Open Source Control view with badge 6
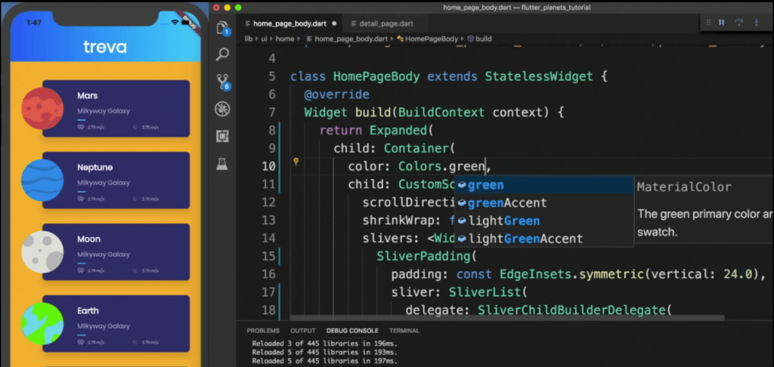 tap(222, 82)
